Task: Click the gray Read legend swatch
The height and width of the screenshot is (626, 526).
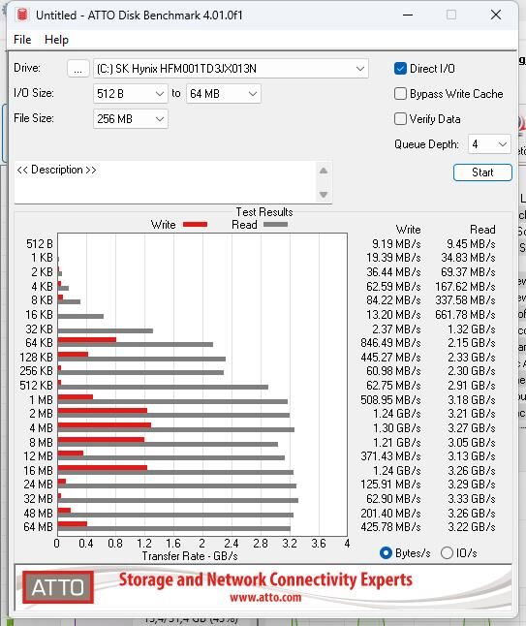Action: point(275,225)
